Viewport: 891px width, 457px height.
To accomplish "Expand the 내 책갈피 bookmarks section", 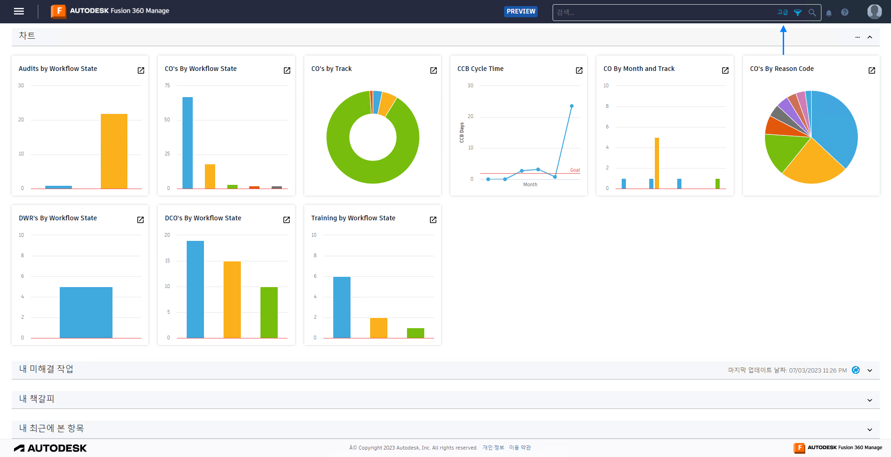I will click(x=870, y=400).
